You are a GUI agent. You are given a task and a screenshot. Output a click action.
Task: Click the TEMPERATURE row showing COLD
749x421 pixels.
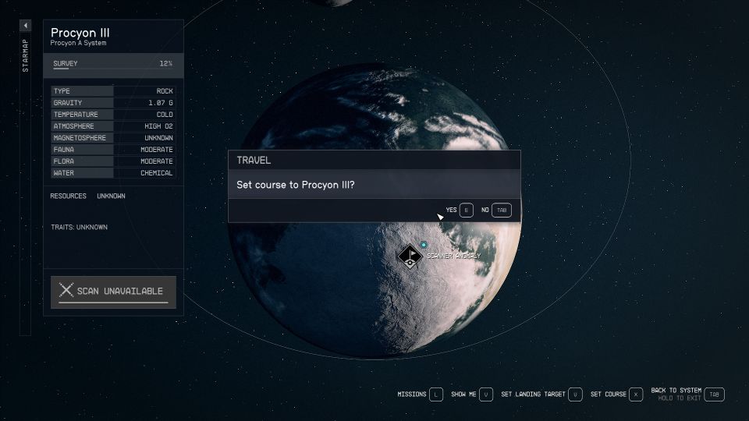click(x=113, y=115)
